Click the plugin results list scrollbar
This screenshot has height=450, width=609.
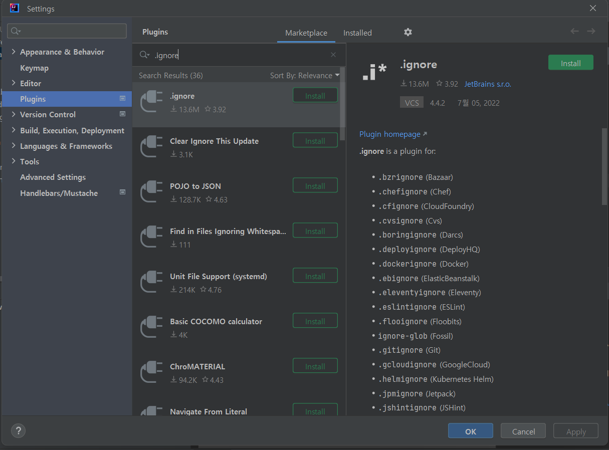coord(343,104)
